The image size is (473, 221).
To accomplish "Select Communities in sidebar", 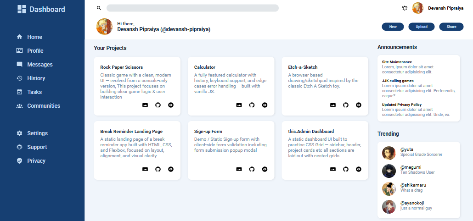I will pyautogui.click(x=44, y=105).
